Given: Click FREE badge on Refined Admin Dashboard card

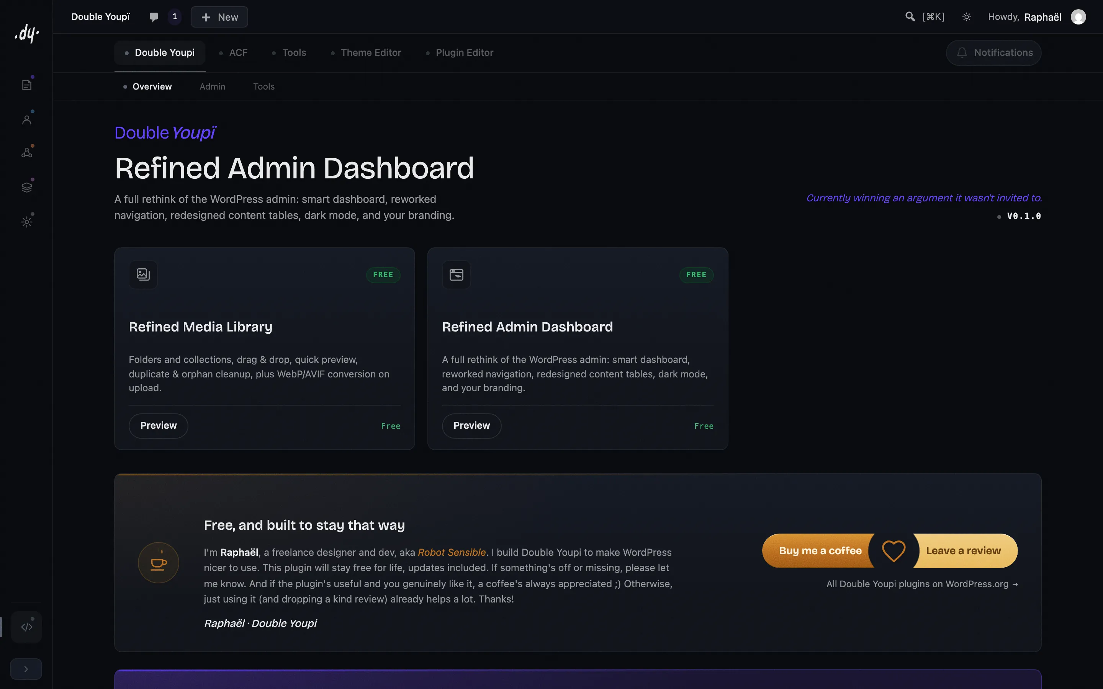Looking at the screenshot, I should tap(696, 275).
